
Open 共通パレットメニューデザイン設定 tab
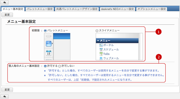(x=77, y=9)
